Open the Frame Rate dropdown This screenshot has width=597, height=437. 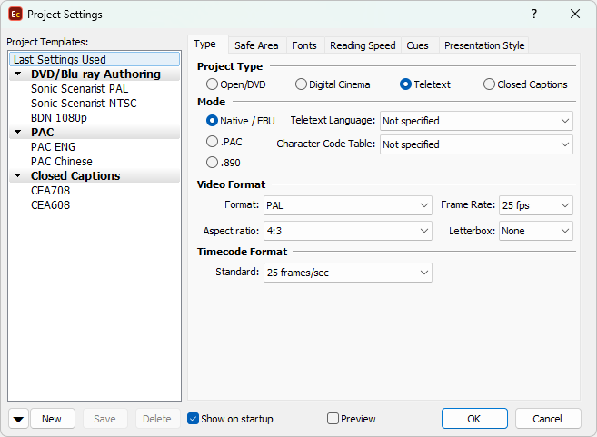click(535, 205)
